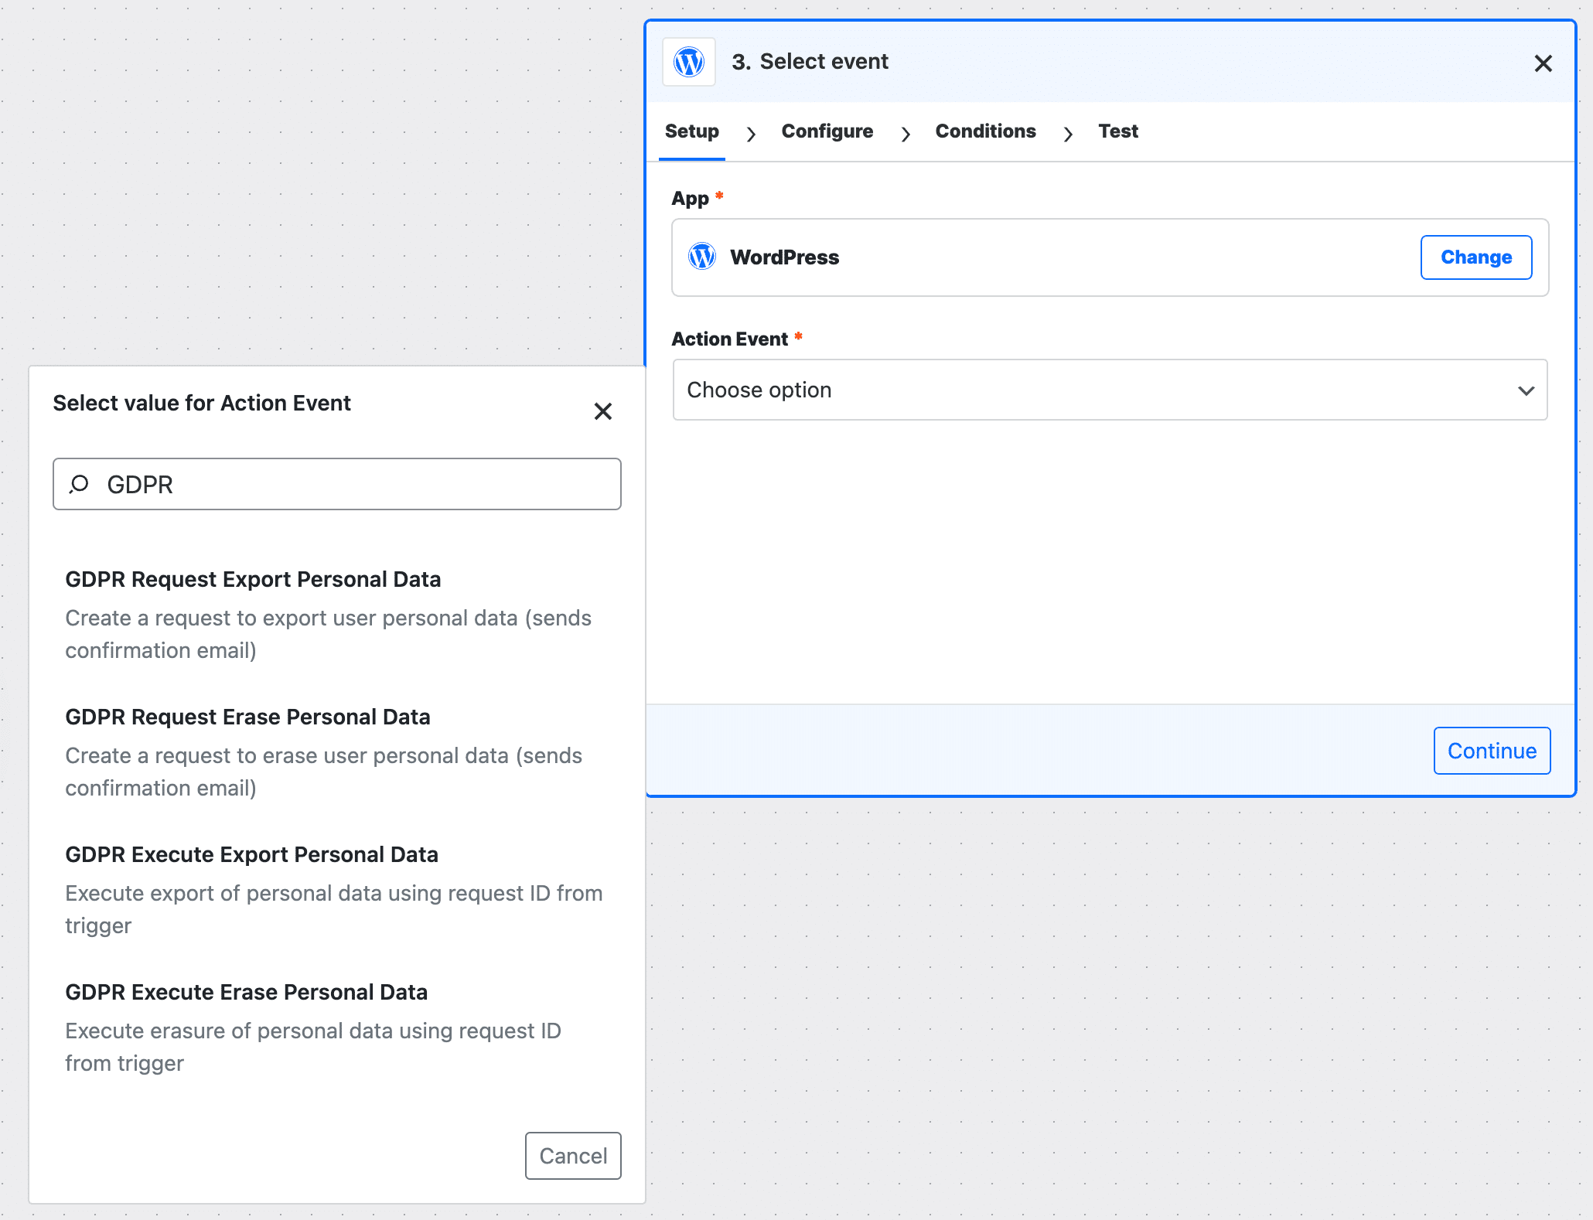Click the WordPress logo in the panel header
This screenshot has width=1593, height=1220.
pyautogui.click(x=688, y=63)
